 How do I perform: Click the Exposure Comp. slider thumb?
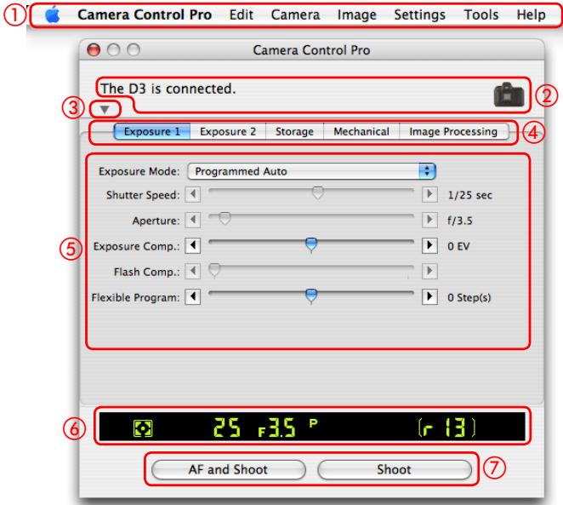[x=311, y=244]
